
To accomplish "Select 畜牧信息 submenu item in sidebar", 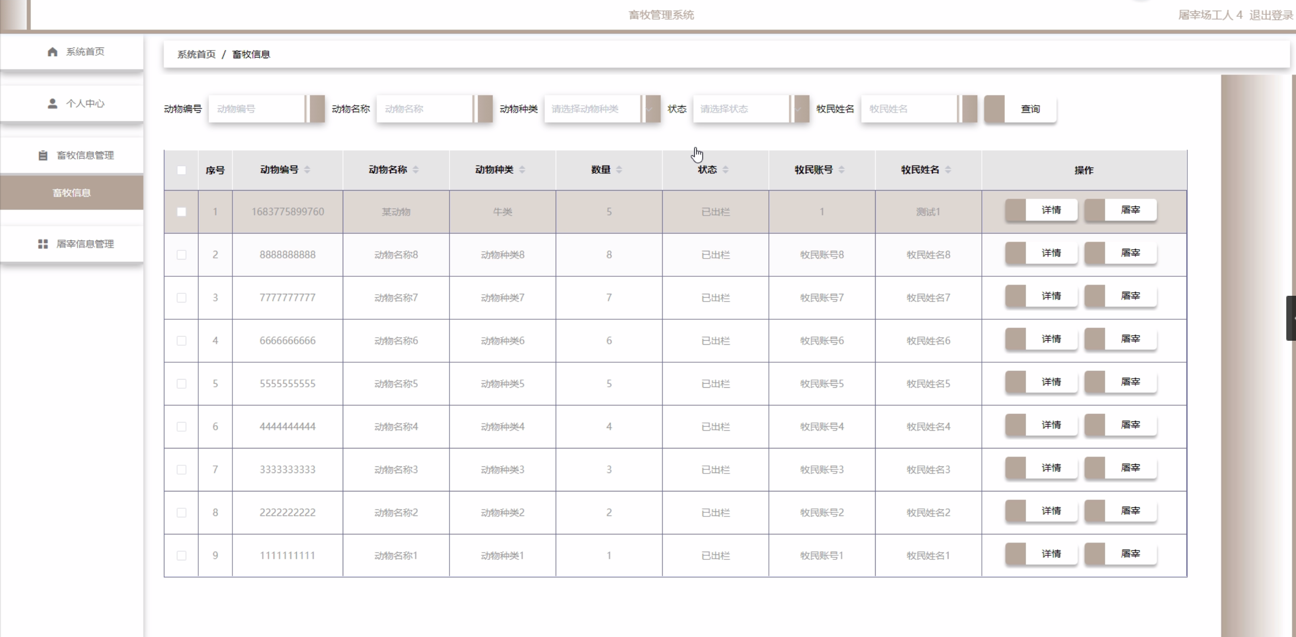I will [x=72, y=193].
